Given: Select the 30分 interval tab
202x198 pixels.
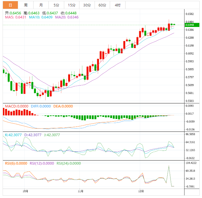Looking at the screenshot, I should pos(87,5).
